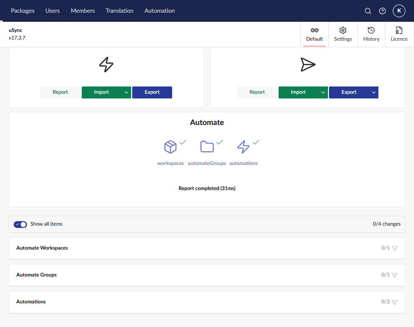Open the Translation section
This screenshot has height=327, width=414.
coord(119,11)
